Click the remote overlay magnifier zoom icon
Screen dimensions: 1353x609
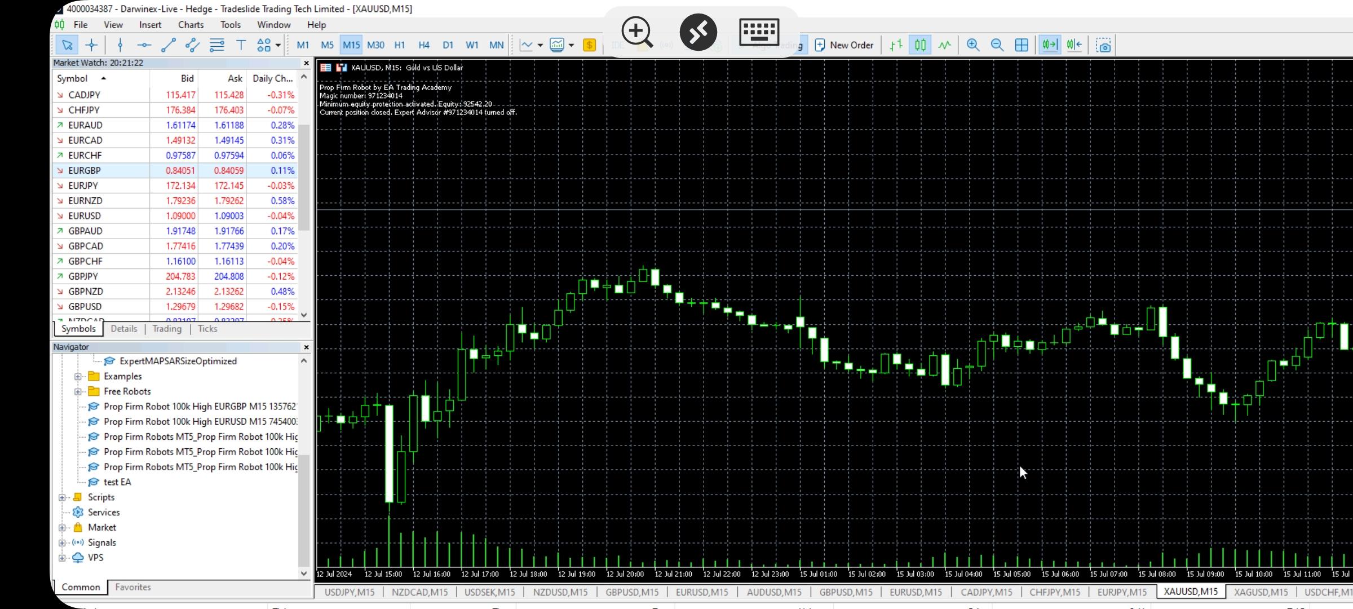click(637, 32)
